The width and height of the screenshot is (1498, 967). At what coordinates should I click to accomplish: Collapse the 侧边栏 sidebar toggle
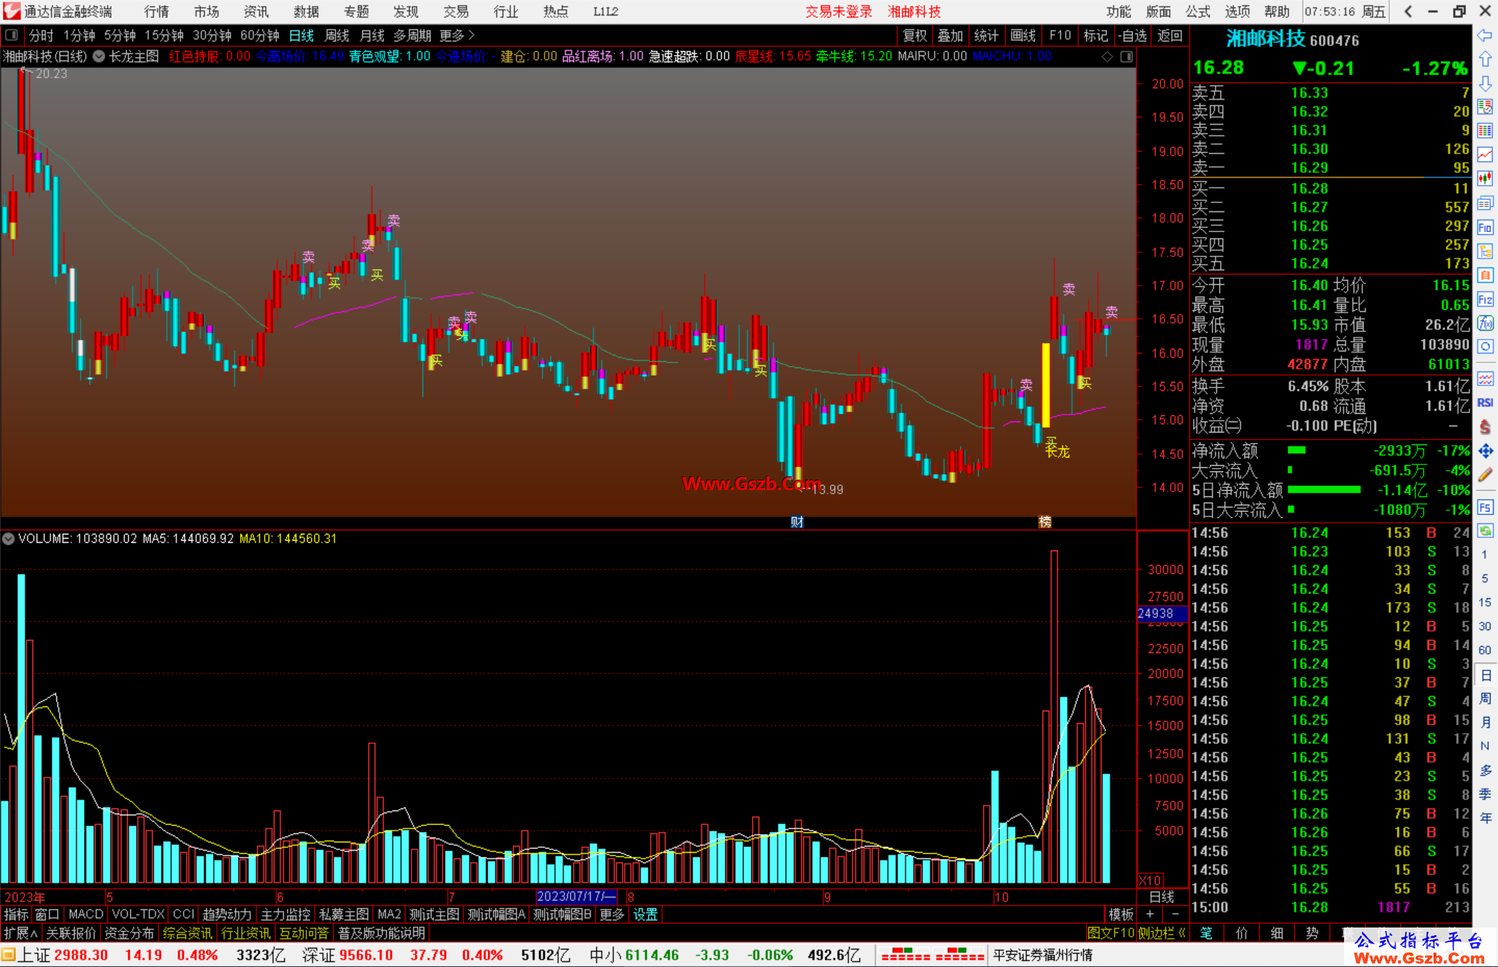(1162, 933)
